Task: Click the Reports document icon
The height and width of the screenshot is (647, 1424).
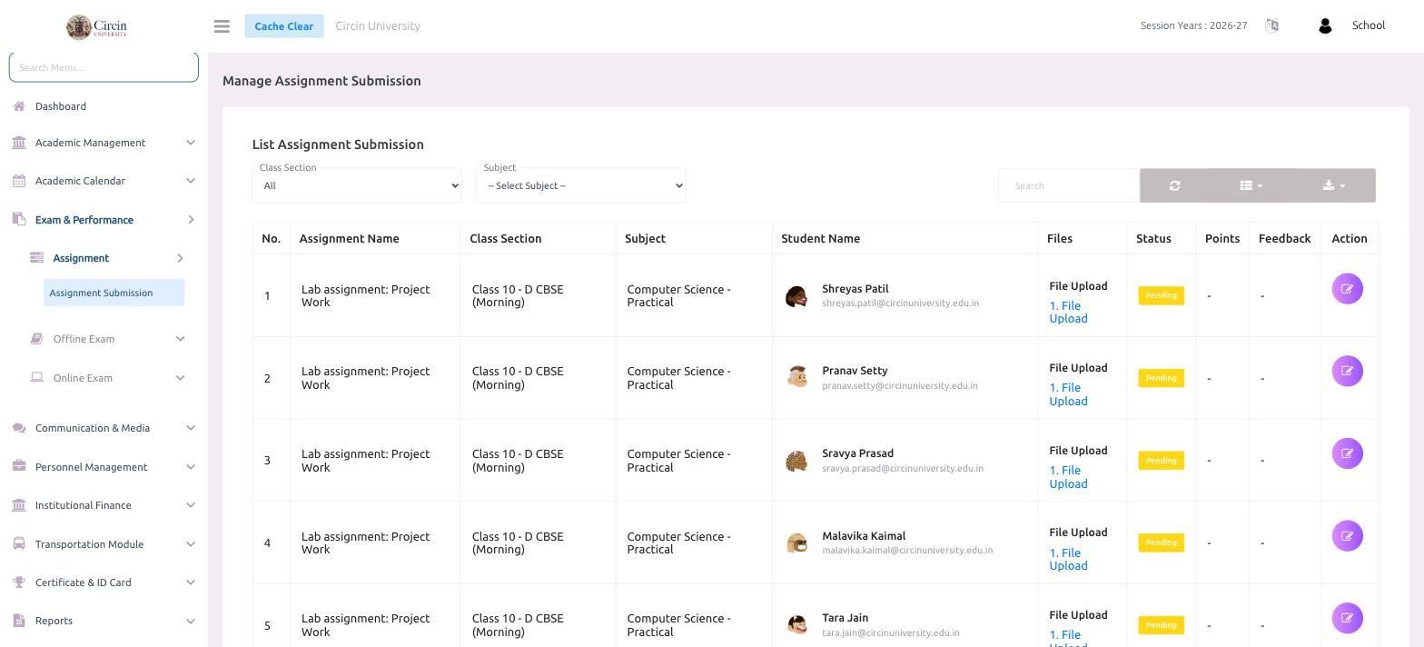Action: coord(19,621)
